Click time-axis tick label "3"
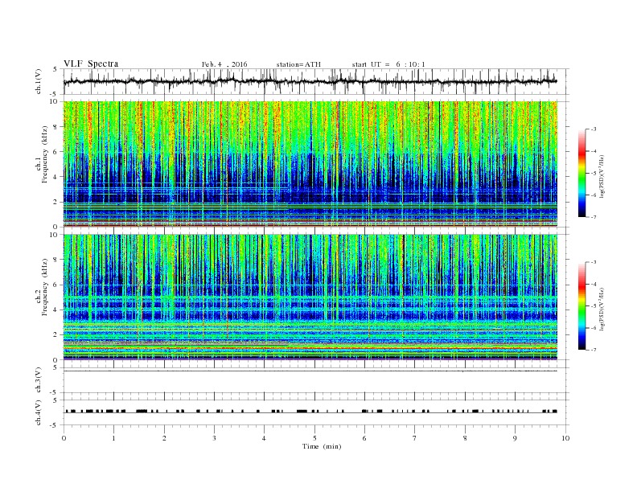 (214, 438)
